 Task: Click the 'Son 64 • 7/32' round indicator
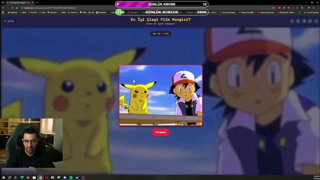pyautogui.click(x=160, y=33)
